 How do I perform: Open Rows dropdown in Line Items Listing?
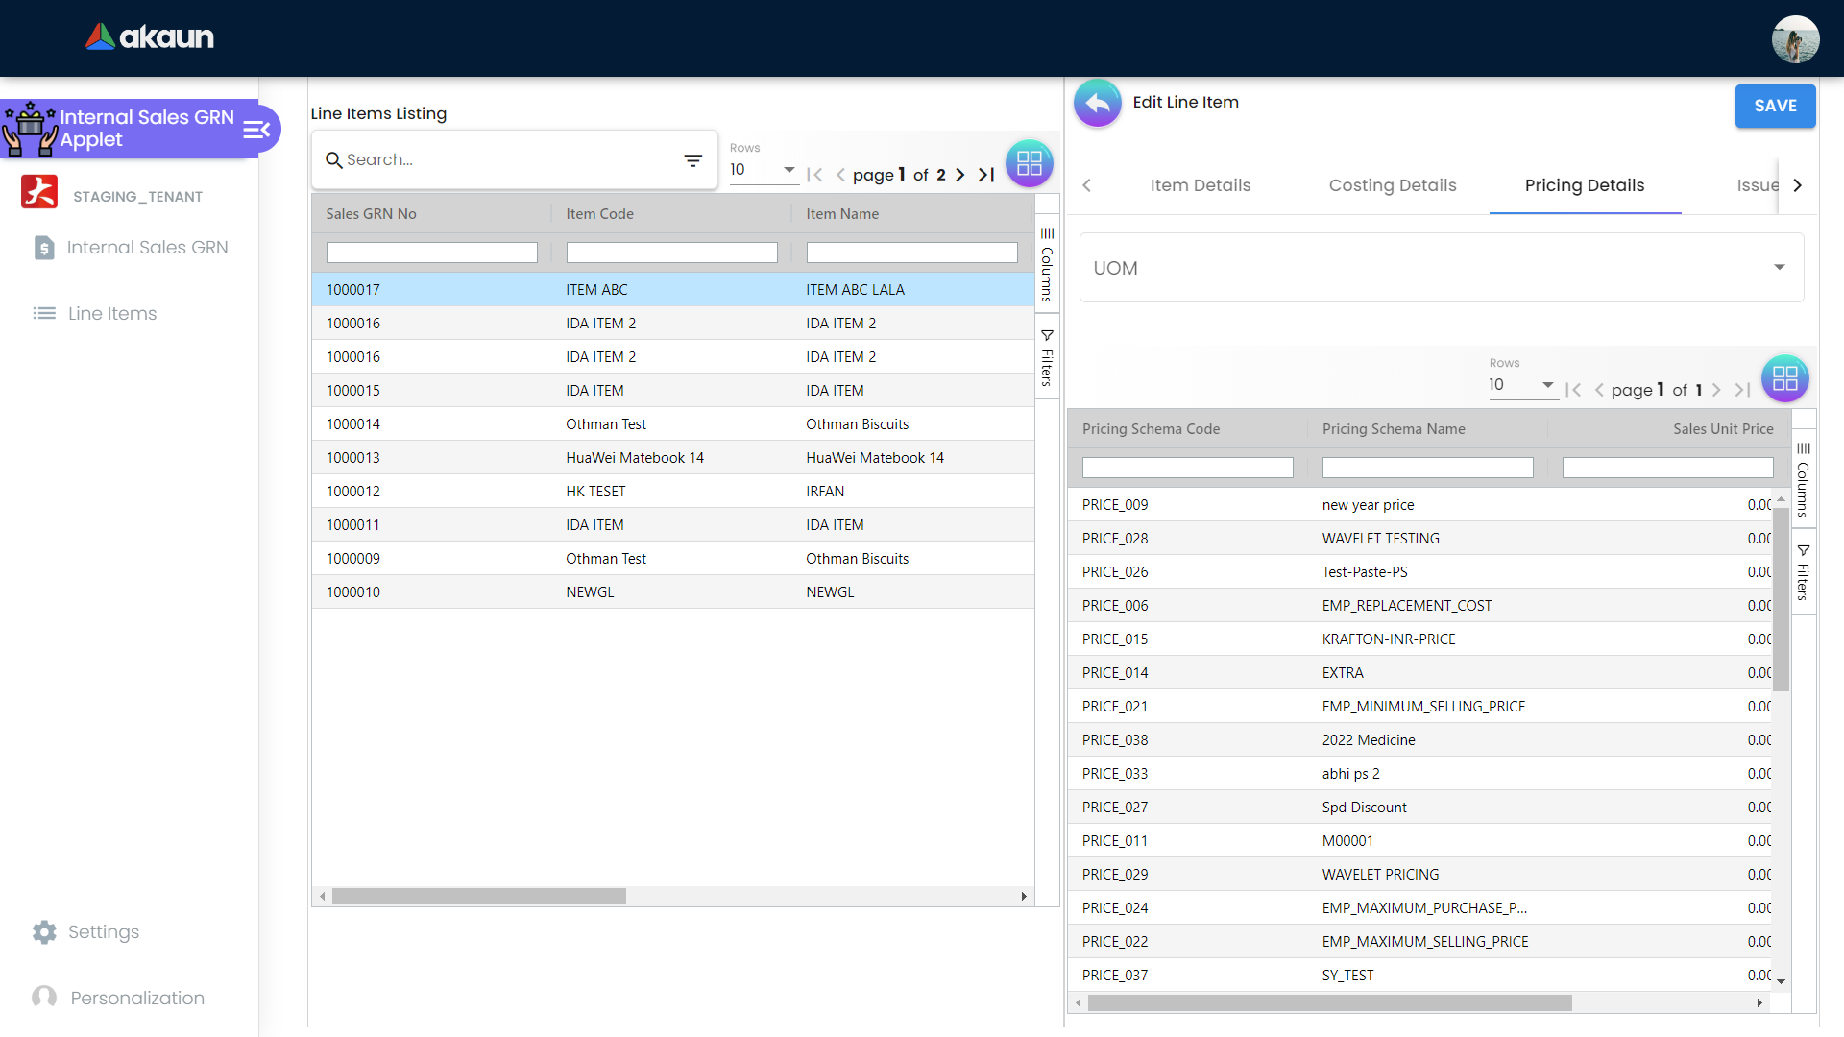click(x=764, y=170)
